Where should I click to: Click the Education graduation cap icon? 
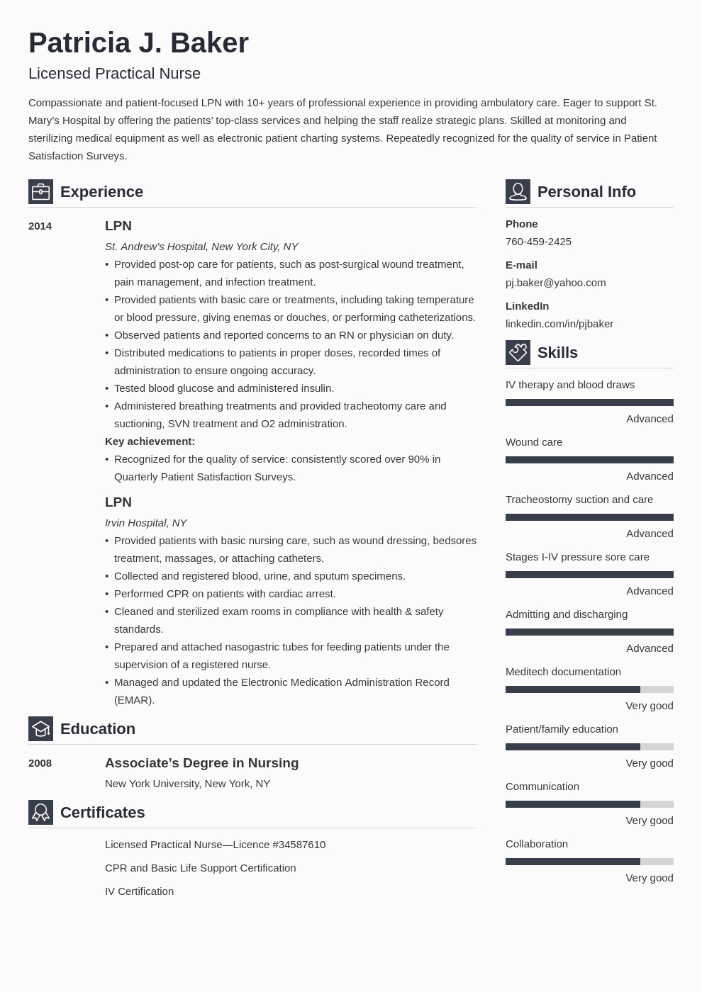click(x=40, y=728)
